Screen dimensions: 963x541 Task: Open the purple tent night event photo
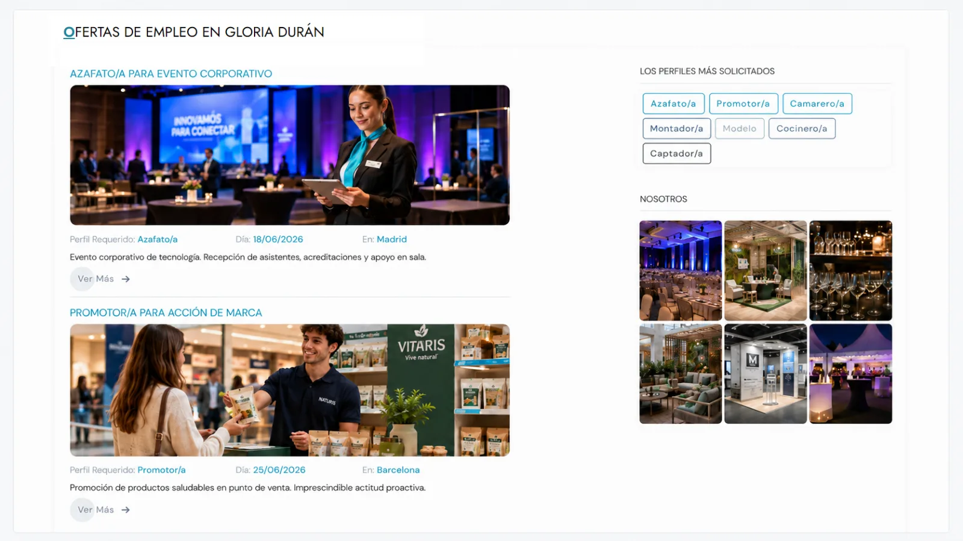click(x=850, y=374)
